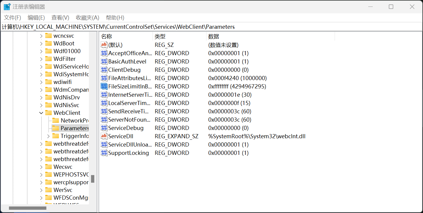Open the 收藏夹(A) favorites menu
The image size is (423, 213).
[87, 18]
